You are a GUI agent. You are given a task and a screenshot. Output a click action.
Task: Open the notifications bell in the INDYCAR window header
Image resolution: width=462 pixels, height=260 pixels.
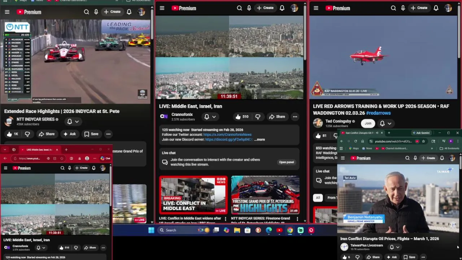click(x=129, y=12)
